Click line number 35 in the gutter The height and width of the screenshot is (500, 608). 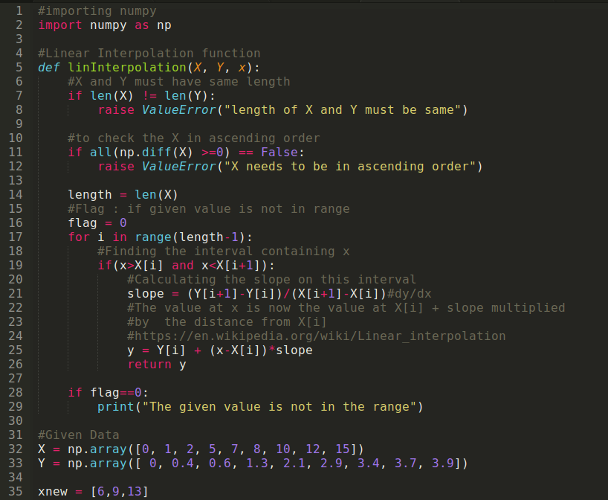[16, 491]
